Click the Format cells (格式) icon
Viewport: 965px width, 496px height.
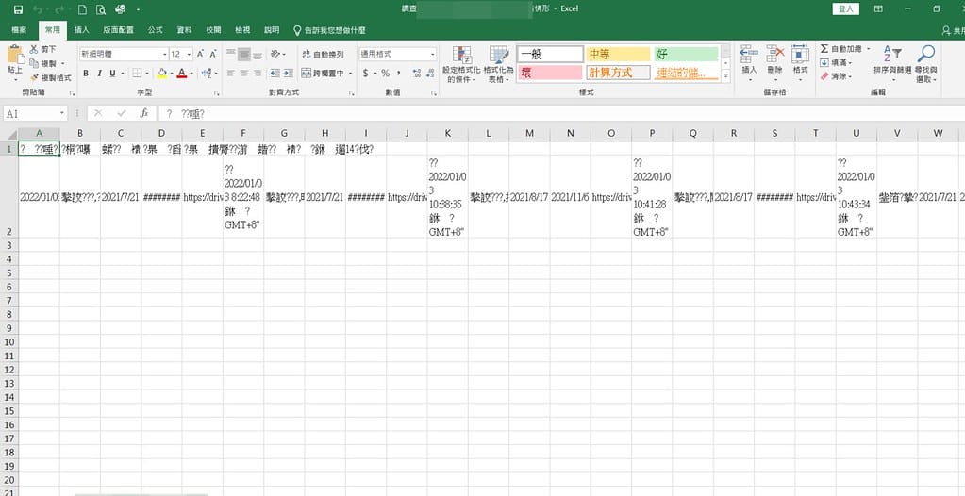[x=800, y=64]
